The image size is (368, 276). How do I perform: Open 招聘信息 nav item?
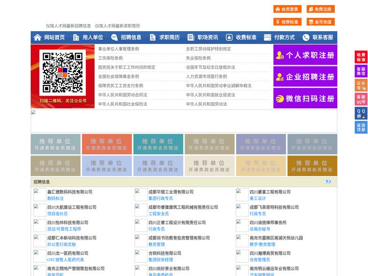131,37
